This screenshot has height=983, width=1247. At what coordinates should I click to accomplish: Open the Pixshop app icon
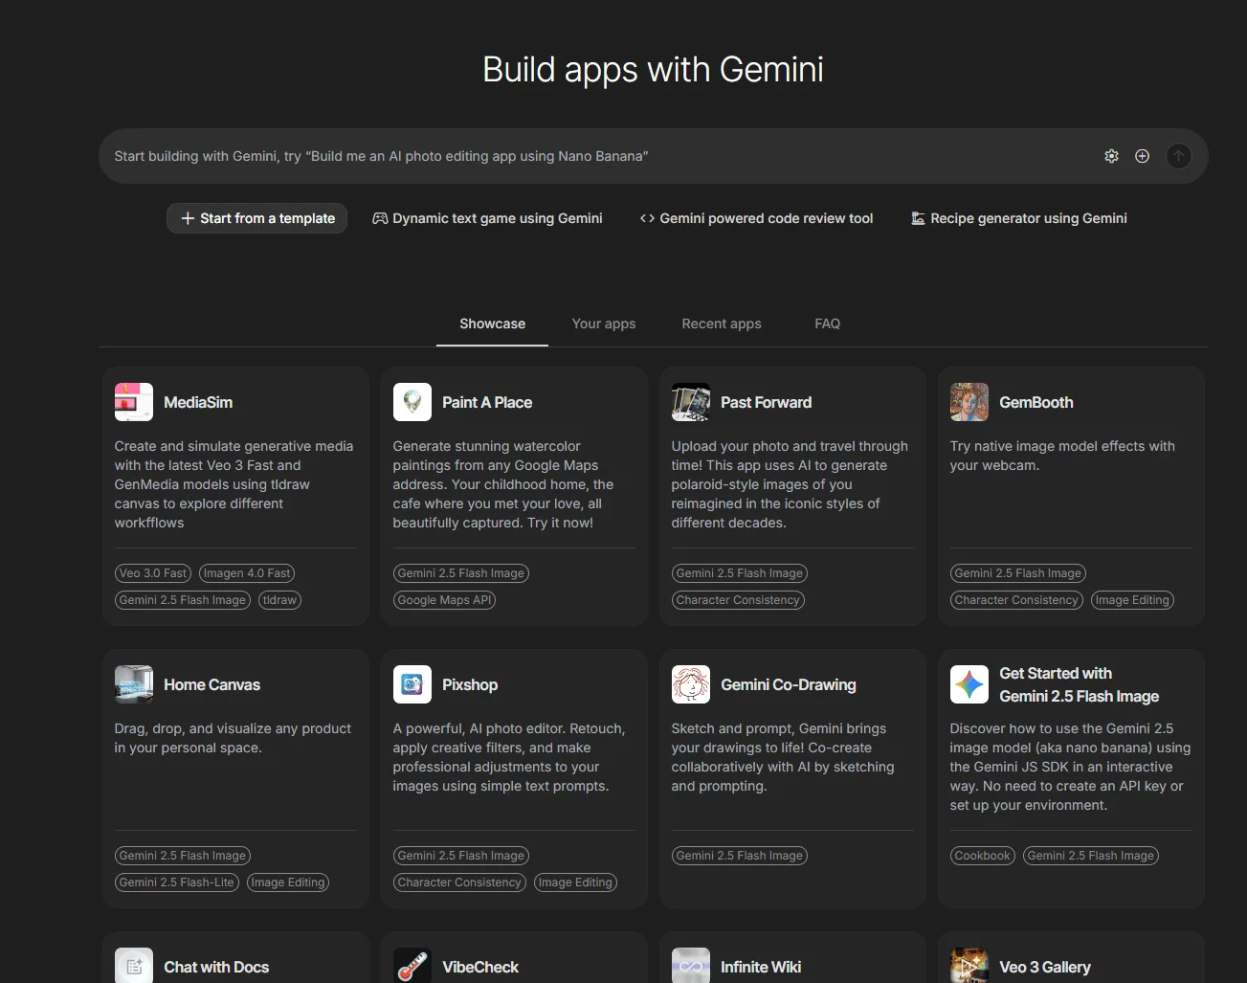click(412, 684)
